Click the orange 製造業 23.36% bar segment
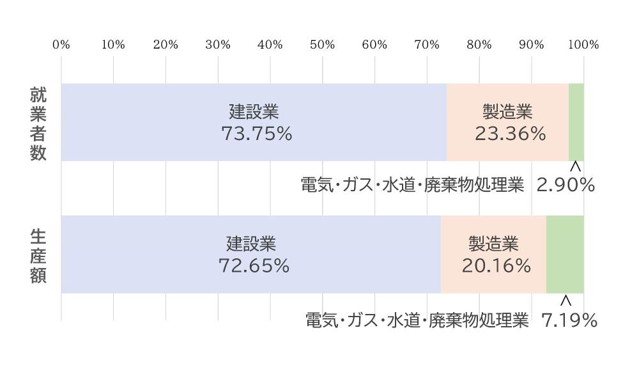The width and height of the screenshot is (639, 376). pyautogui.click(x=507, y=122)
